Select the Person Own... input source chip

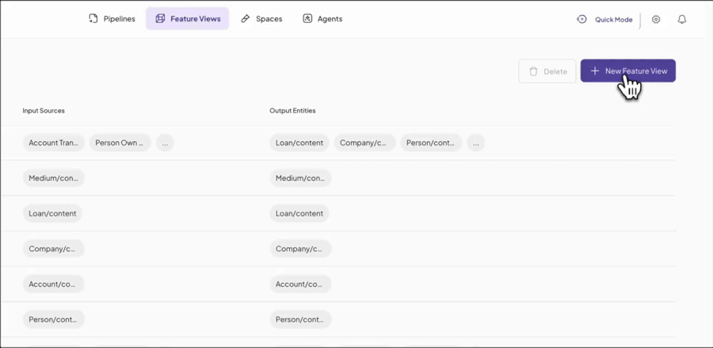tap(120, 143)
